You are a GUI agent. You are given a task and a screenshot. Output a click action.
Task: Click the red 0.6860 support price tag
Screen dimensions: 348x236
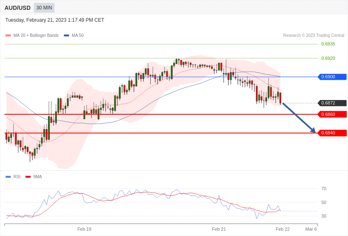point(332,115)
